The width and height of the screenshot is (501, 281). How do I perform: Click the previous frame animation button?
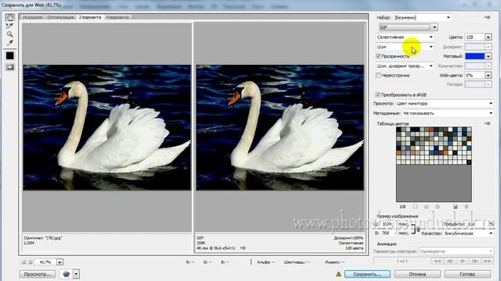[x=450, y=261]
